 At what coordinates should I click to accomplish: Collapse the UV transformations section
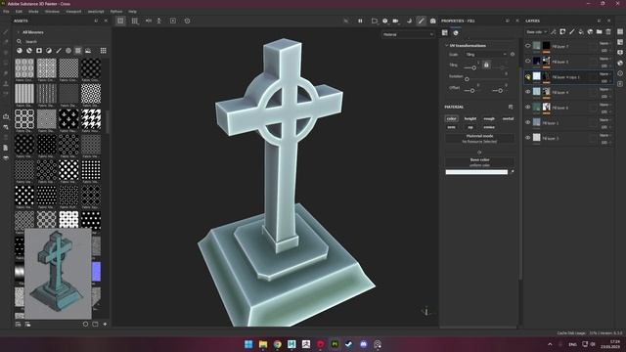pyautogui.click(x=447, y=46)
